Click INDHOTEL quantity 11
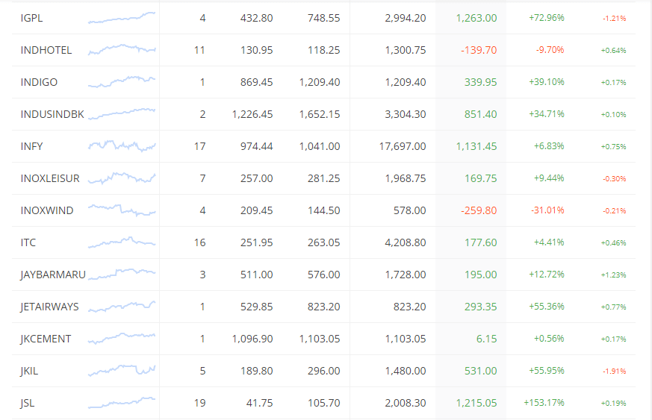Viewport: 652px width, 420px height. [199, 50]
